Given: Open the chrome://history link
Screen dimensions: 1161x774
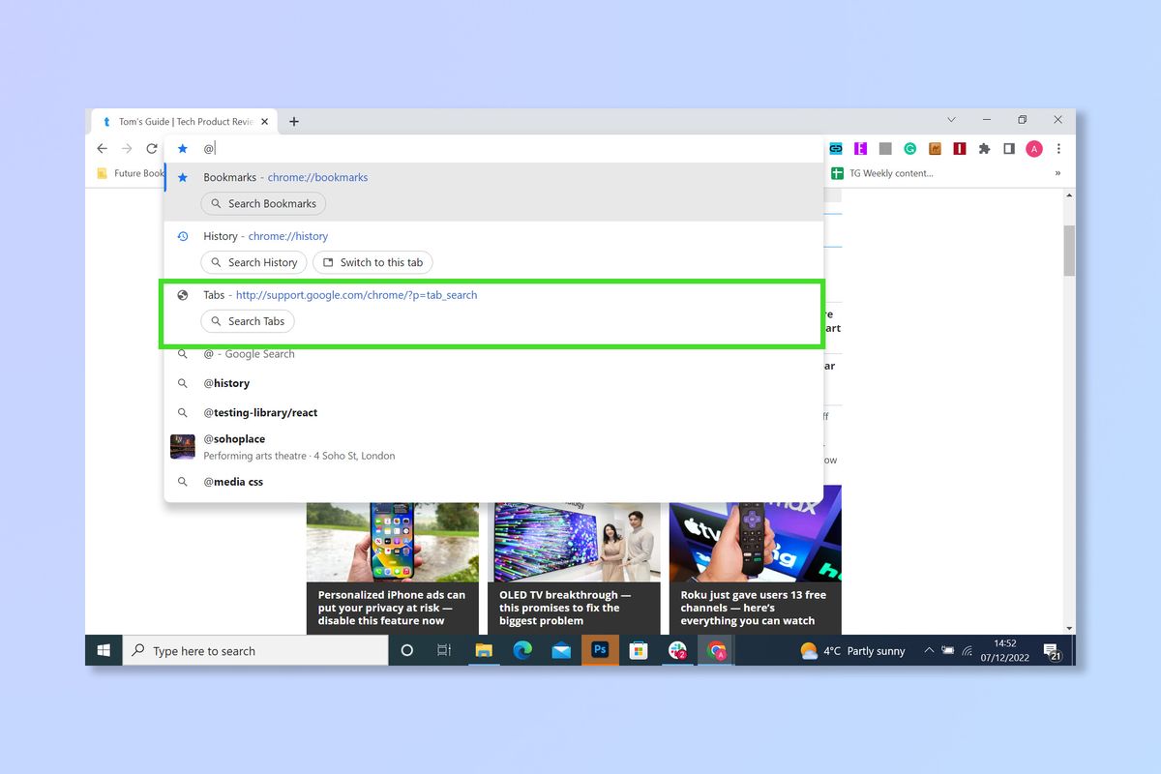Looking at the screenshot, I should click(x=287, y=235).
